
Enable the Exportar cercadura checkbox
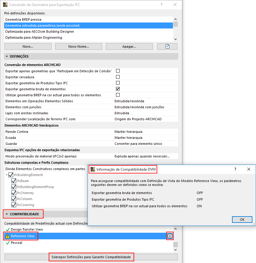coord(118,77)
